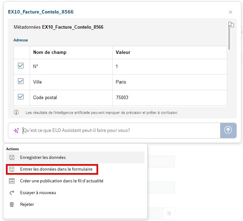Click the N° field name cell
The width and height of the screenshot is (243, 221).
pos(71,67)
